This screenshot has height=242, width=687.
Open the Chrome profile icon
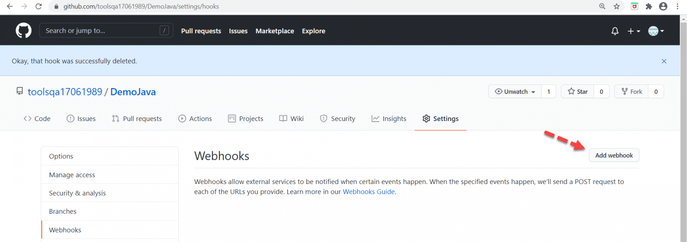click(663, 6)
